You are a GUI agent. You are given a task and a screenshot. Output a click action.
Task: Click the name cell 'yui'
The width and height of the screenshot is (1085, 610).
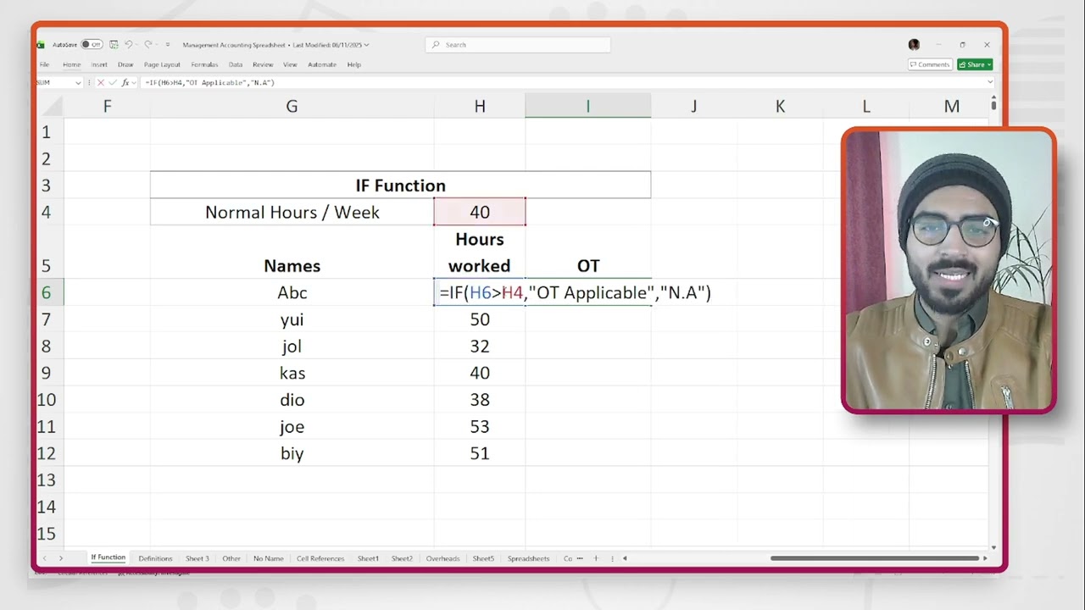292,319
